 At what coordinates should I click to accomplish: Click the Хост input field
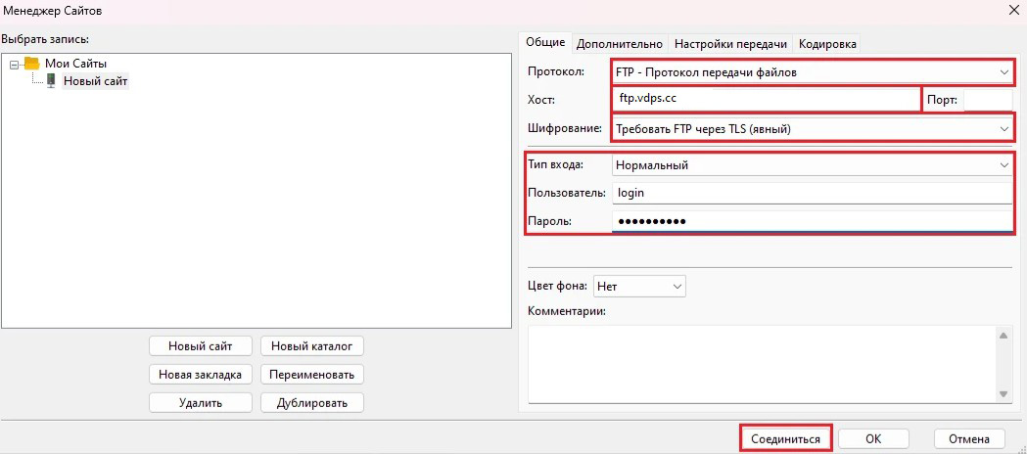point(765,100)
